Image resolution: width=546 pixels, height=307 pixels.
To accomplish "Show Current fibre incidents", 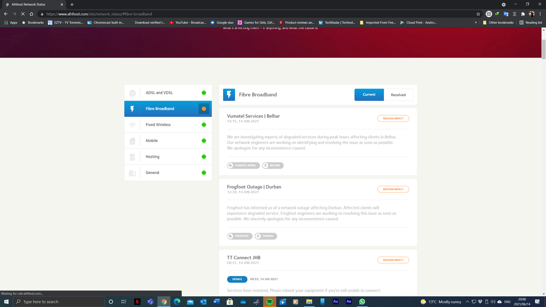I will [x=369, y=95].
